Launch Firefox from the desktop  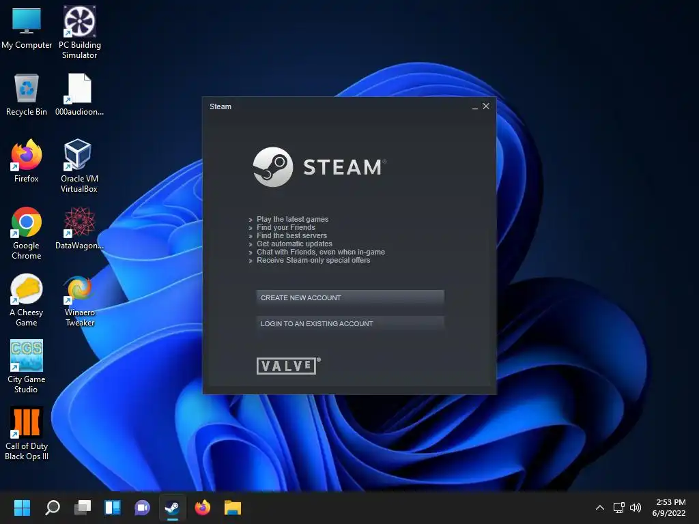click(x=27, y=160)
